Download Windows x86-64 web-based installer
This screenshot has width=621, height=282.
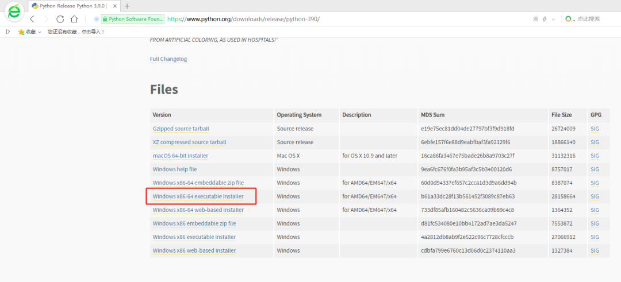pos(198,210)
